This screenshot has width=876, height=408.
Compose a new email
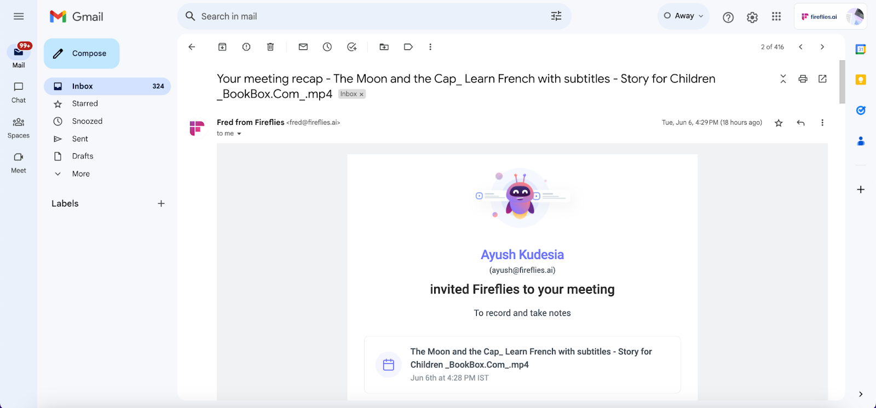coord(82,53)
